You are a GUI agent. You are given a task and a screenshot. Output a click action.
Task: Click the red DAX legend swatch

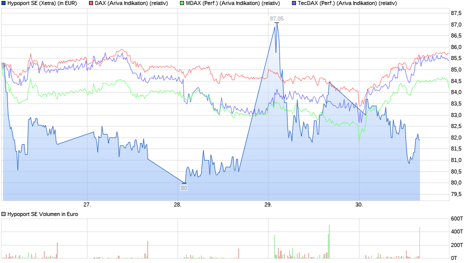click(x=91, y=3)
